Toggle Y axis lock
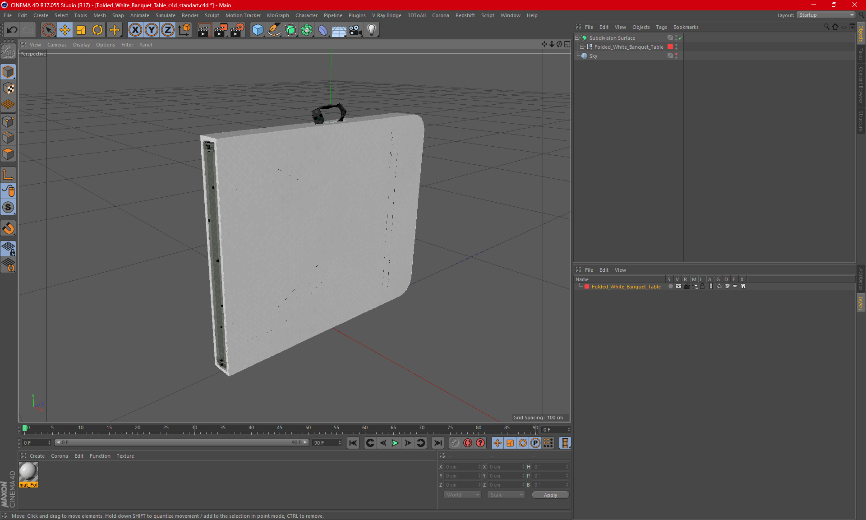Image resolution: width=866 pixels, height=520 pixels. pos(152,30)
